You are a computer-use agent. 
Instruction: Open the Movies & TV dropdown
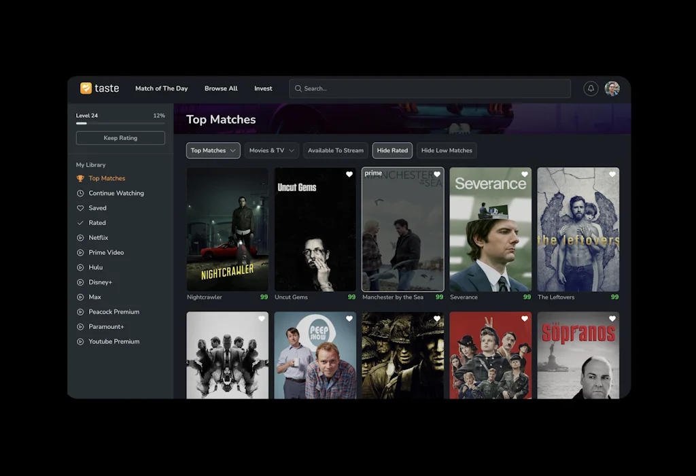(272, 150)
